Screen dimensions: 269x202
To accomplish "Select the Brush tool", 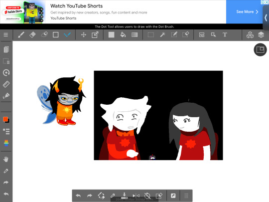I will [21, 35].
